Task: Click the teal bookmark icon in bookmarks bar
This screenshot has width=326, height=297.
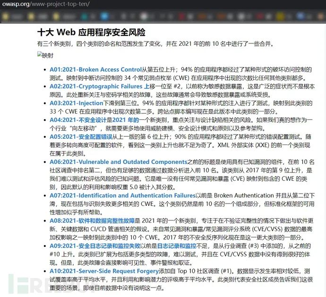Action: click(x=85, y=17)
